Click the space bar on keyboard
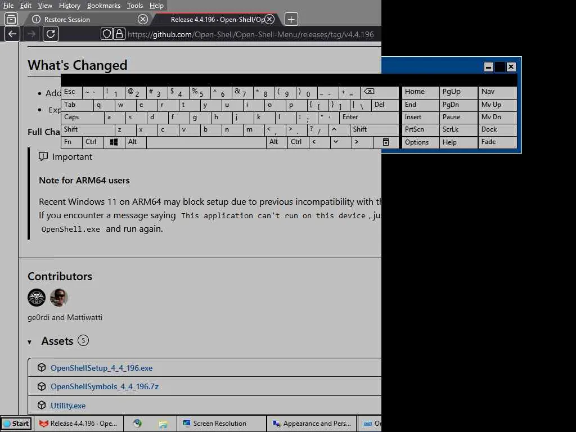The width and height of the screenshot is (576, 432). point(206,142)
